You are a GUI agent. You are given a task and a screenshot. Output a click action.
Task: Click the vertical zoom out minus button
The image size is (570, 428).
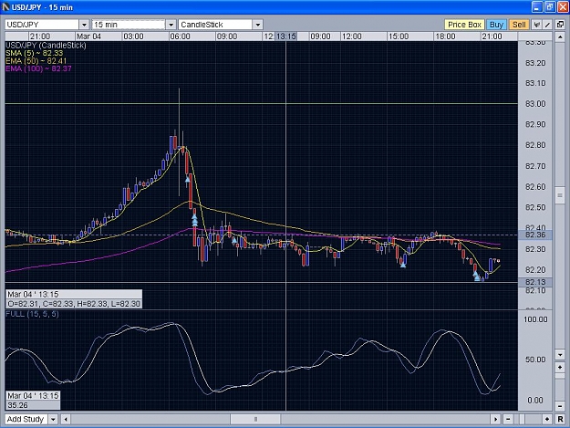560,406
